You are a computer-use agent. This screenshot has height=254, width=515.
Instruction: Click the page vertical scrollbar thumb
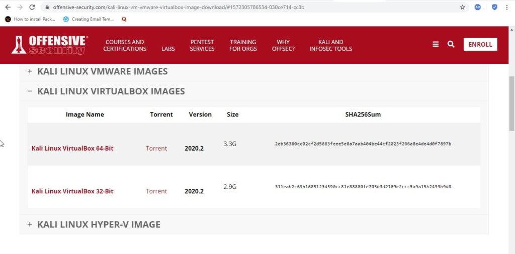[511, 104]
